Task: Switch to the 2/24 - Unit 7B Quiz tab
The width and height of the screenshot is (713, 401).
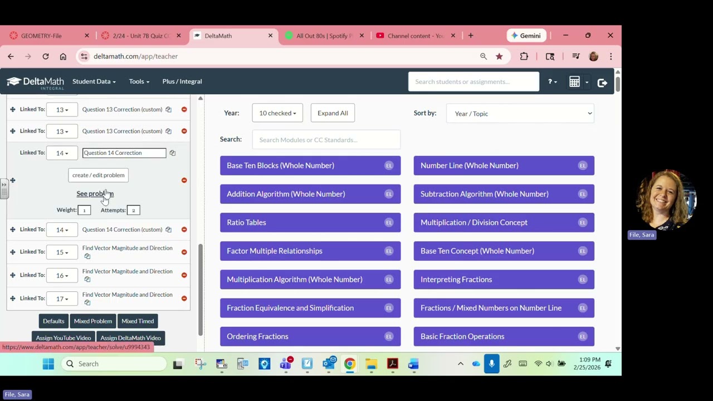Action: [x=141, y=36]
